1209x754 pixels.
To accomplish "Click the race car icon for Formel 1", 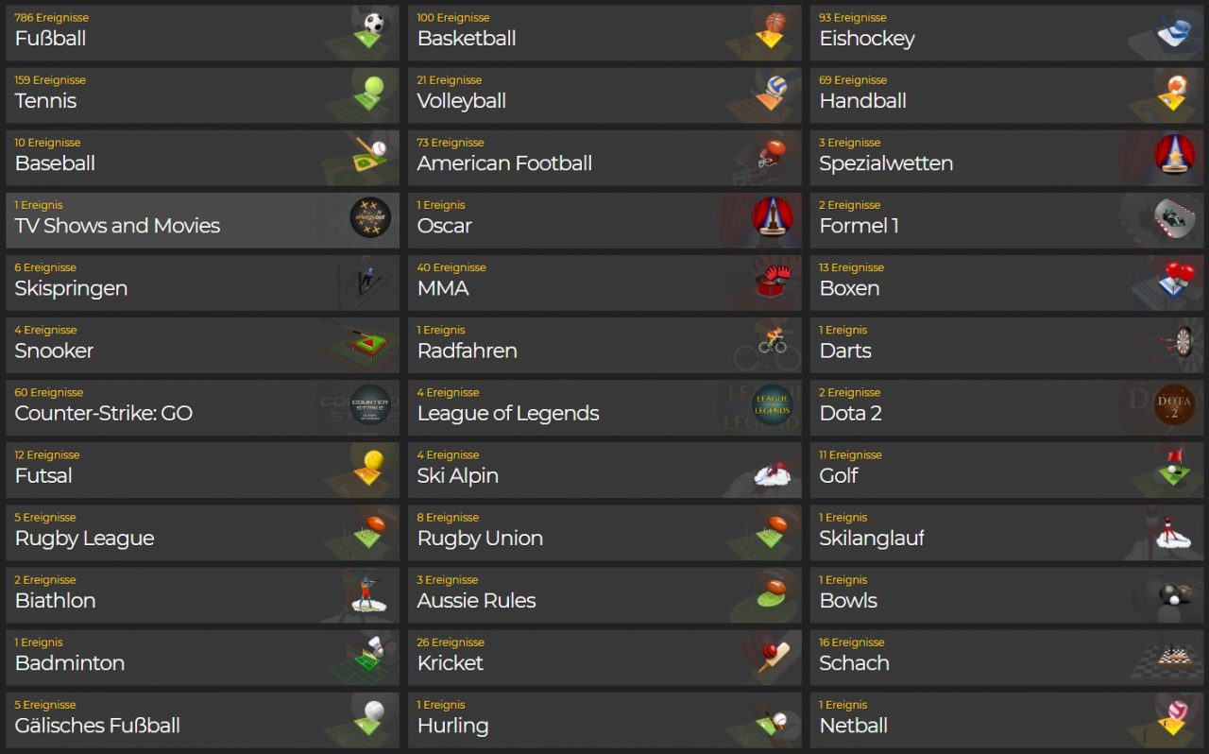I will (x=1174, y=219).
